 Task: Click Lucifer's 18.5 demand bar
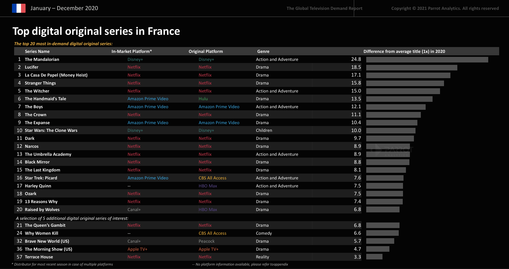coord(412,68)
